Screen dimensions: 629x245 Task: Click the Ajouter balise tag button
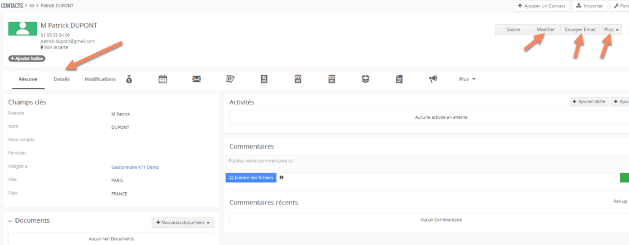(x=26, y=58)
